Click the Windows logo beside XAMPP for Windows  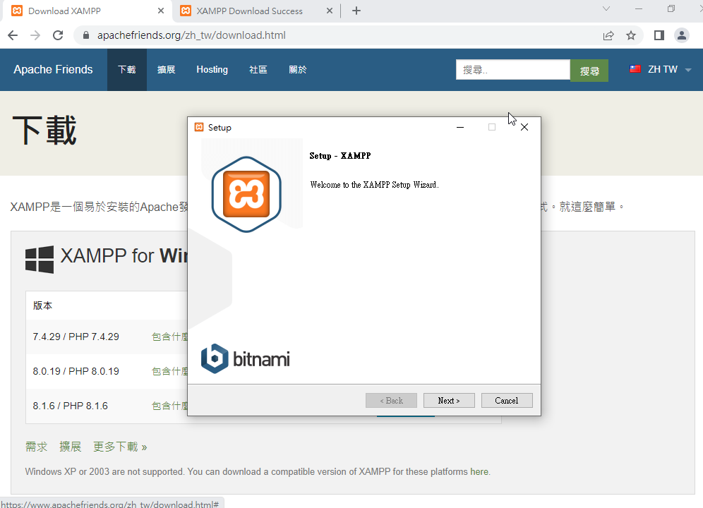tap(40, 259)
